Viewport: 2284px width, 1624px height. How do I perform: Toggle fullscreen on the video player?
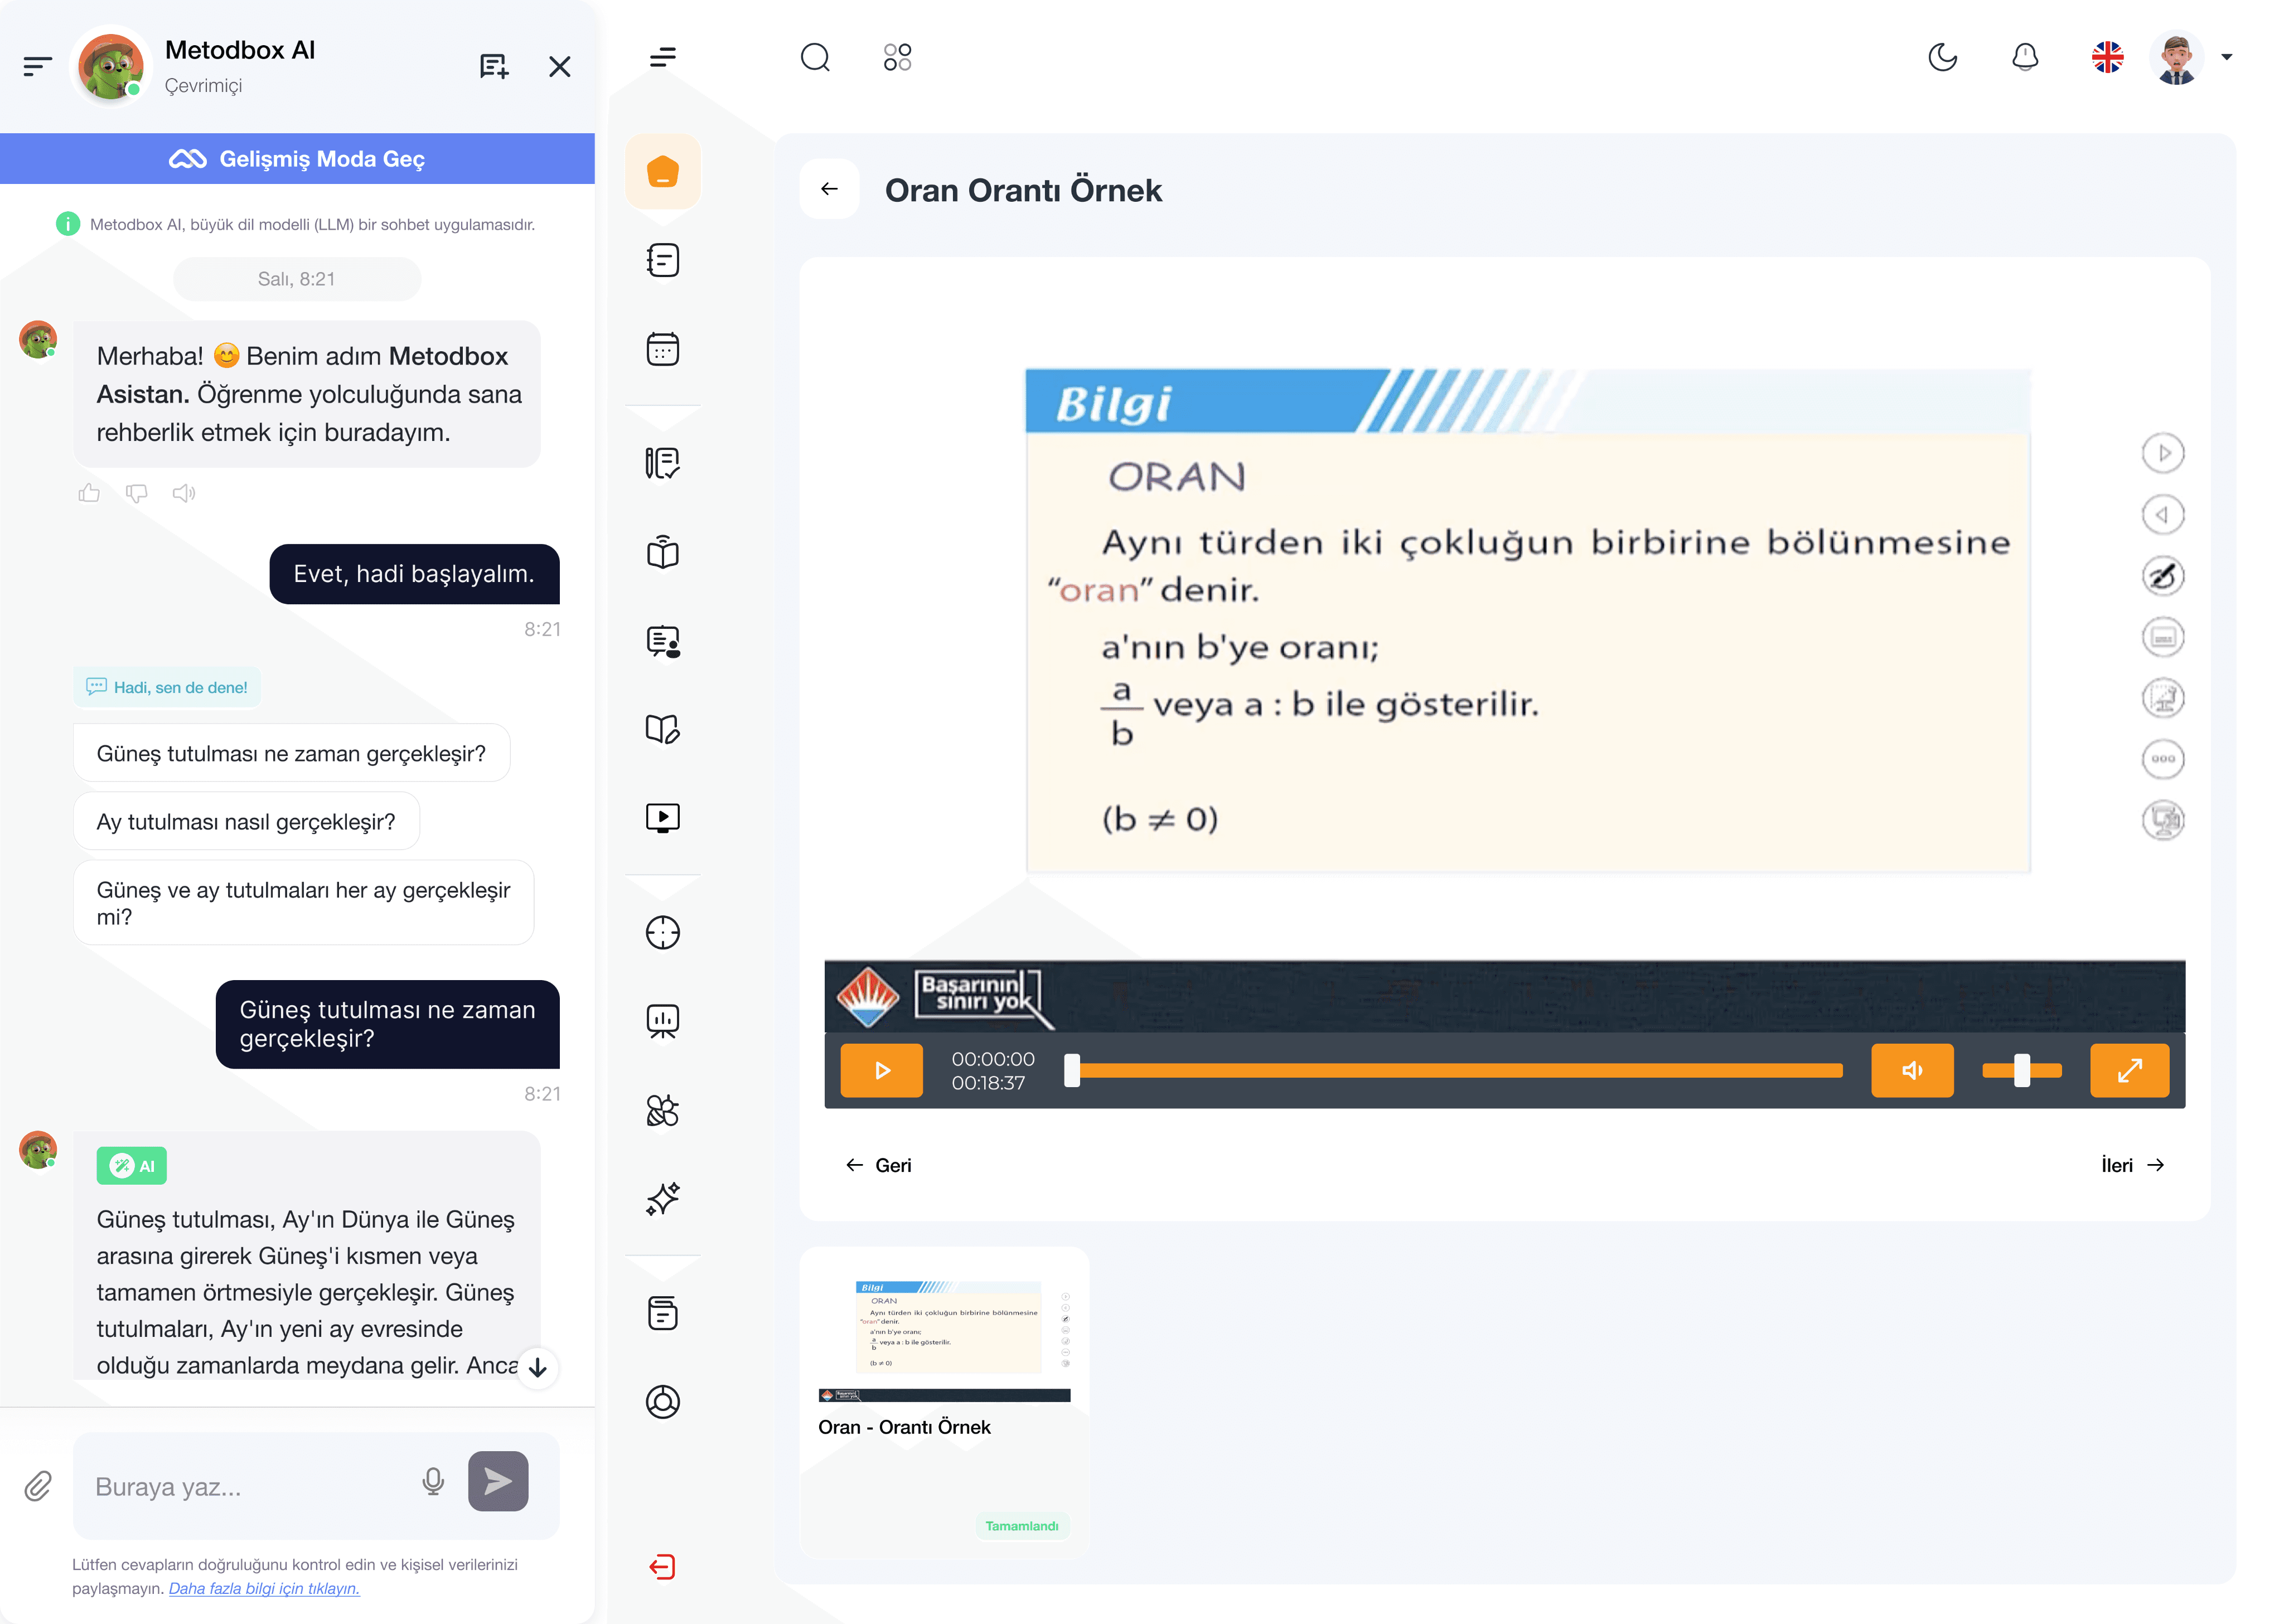[2129, 1070]
